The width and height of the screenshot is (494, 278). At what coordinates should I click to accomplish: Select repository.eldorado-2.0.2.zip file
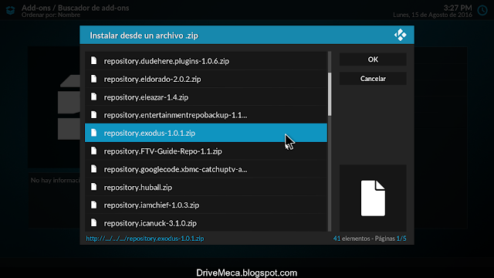206,79
